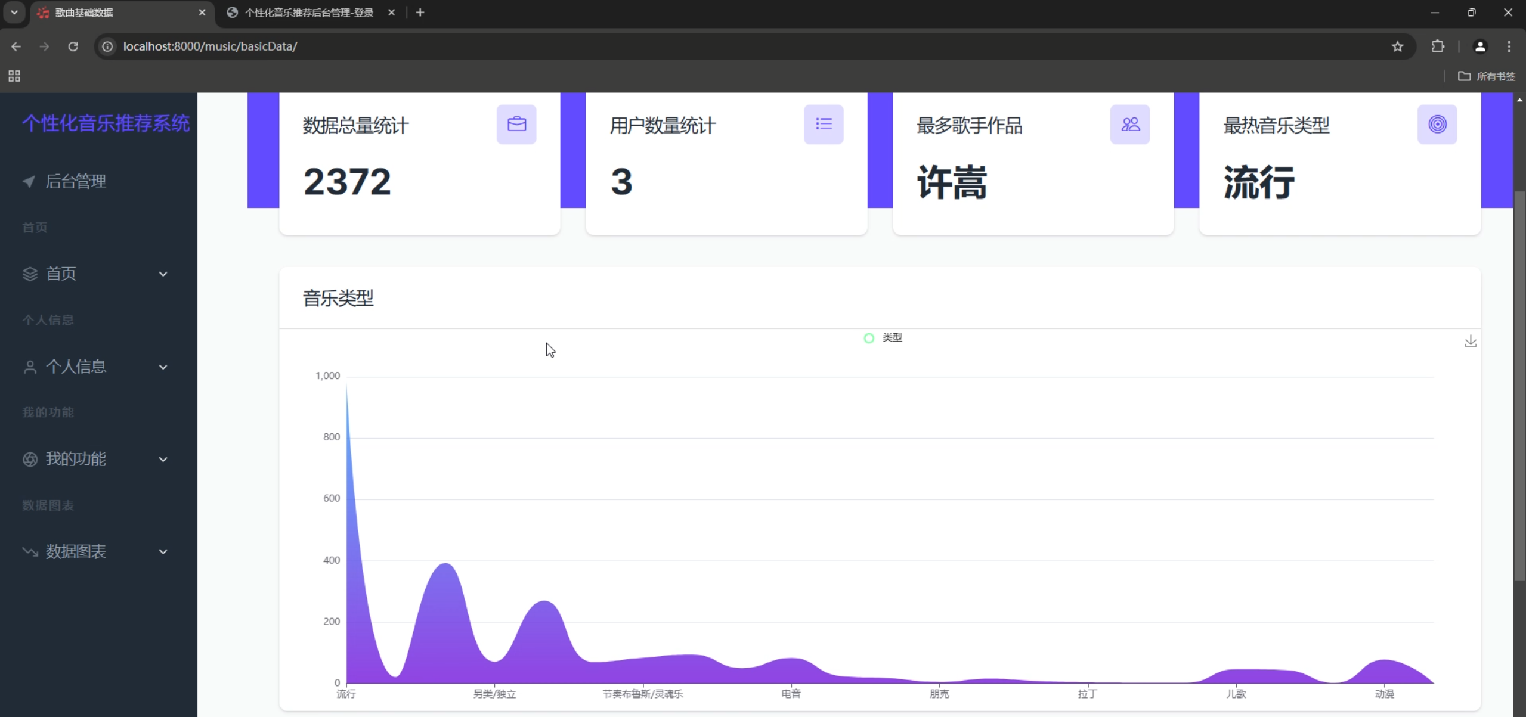Download the 音乐类型 chart as image
The width and height of the screenshot is (1526, 717).
(1471, 342)
